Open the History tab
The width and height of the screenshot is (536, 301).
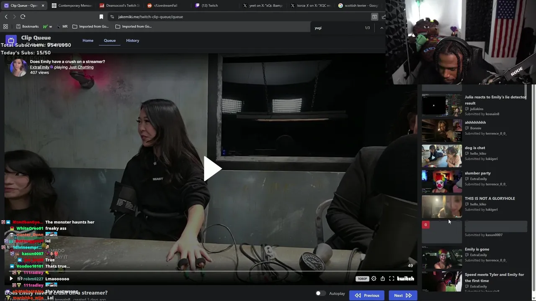(x=132, y=41)
